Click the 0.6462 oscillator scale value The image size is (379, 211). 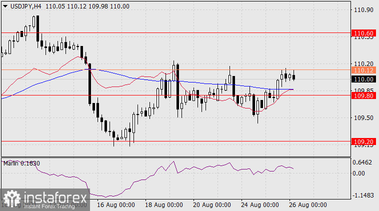[x=362, y=162]
